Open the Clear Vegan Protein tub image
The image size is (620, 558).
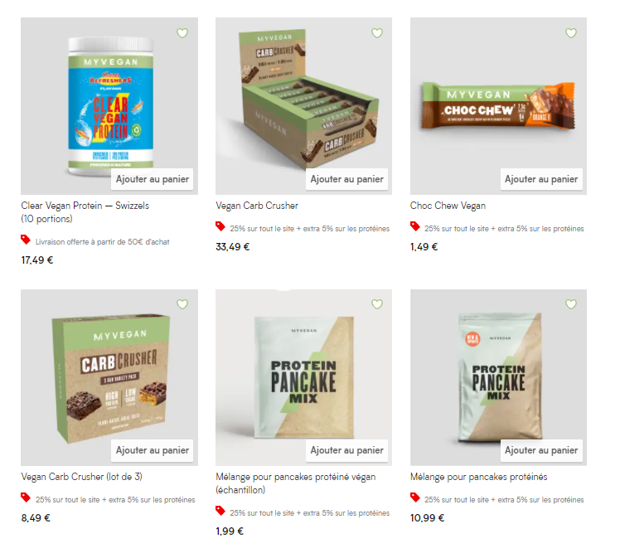coord(109,106)
